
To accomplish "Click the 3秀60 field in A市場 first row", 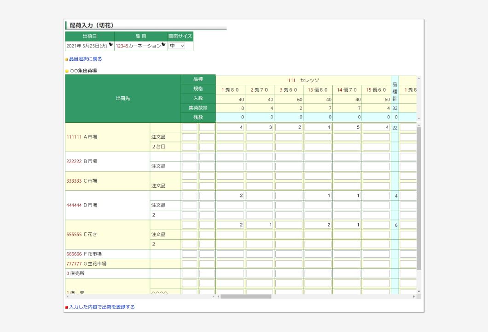I will pyautogui.click(x=289, y=127).
